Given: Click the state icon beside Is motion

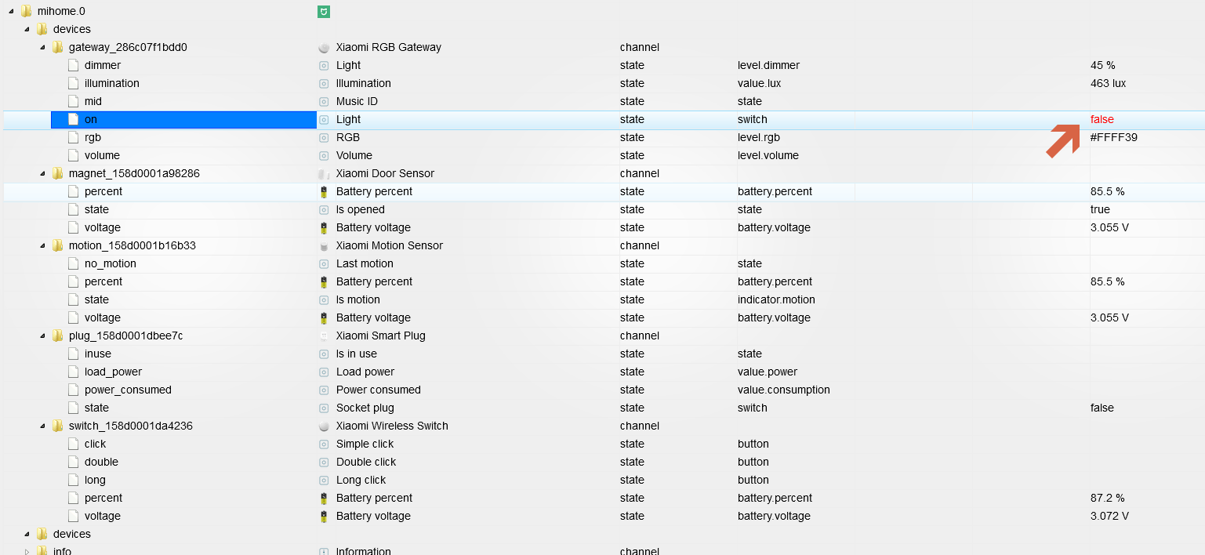Looking at the screenshot, I should (323, 299).
